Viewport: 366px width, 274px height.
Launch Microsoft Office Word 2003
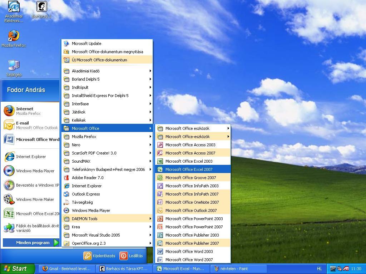click(193, 252)
